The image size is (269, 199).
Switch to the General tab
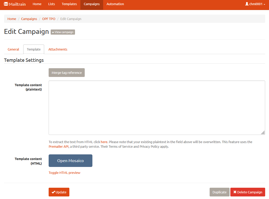[13, 49]
